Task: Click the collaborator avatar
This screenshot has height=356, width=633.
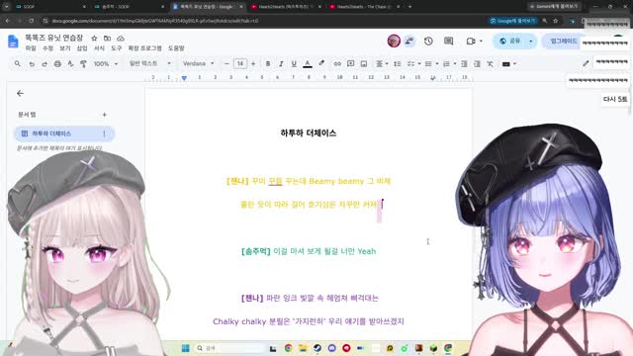Action: point(394,41)
